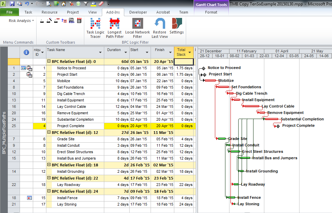Collapse the BPC Relative Float (d): 0 group
This screenshot has width=332, height=213.
(x=49, y=62)
